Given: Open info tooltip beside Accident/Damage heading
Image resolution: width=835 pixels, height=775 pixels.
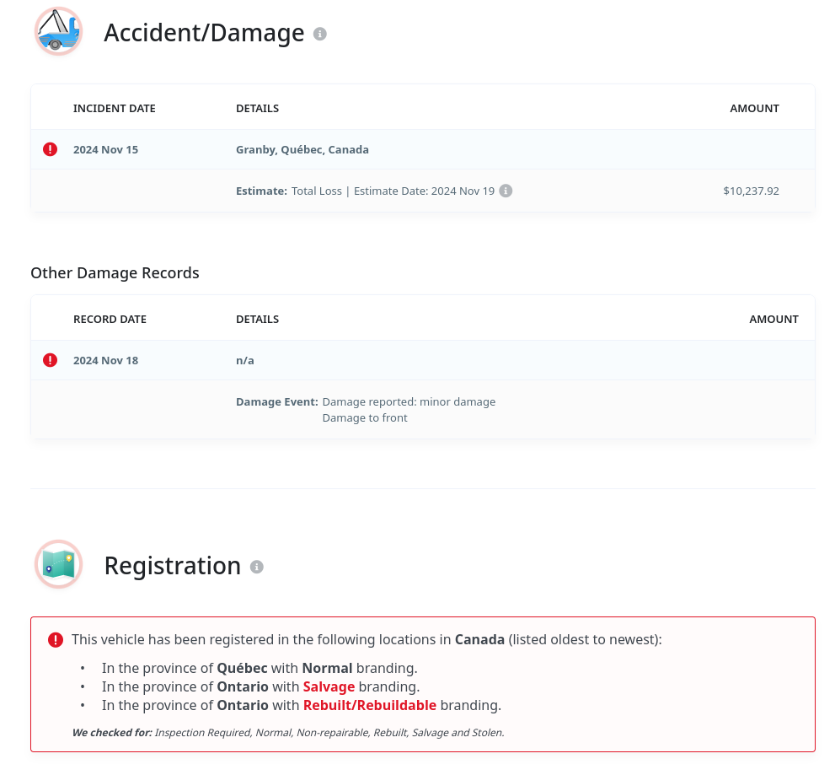Looking at the screenshot, I should click(x=319, y=34).
